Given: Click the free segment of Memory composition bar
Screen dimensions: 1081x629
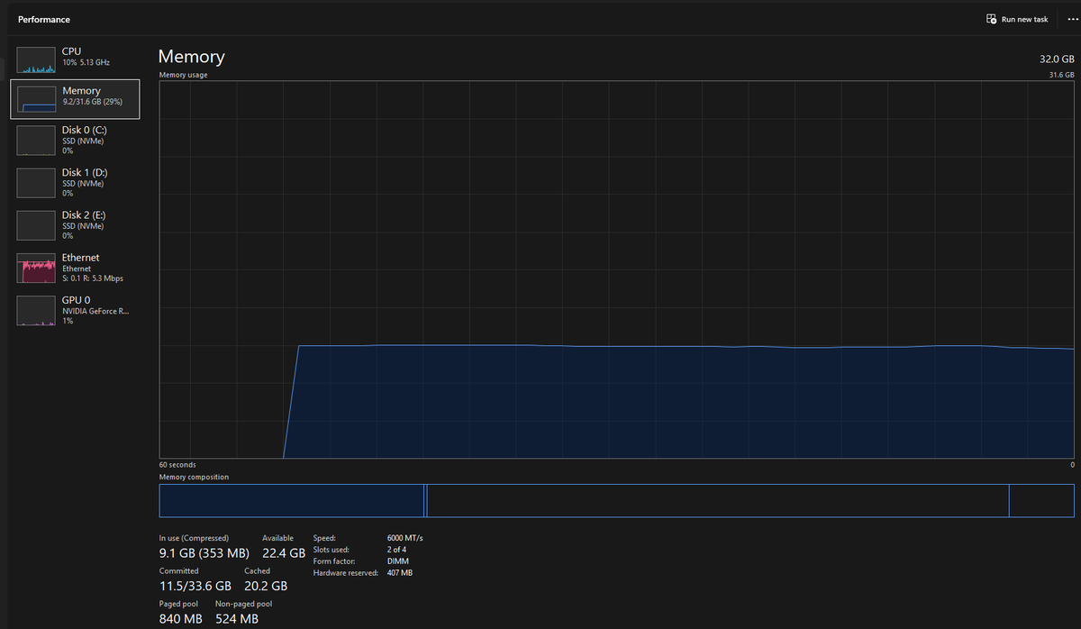Looking at the screenshot, I should point(1041,500).
